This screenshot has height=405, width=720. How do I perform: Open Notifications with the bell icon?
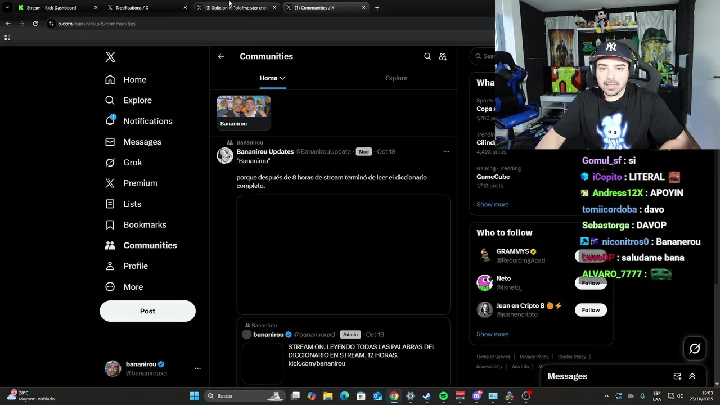pos(110,121)
